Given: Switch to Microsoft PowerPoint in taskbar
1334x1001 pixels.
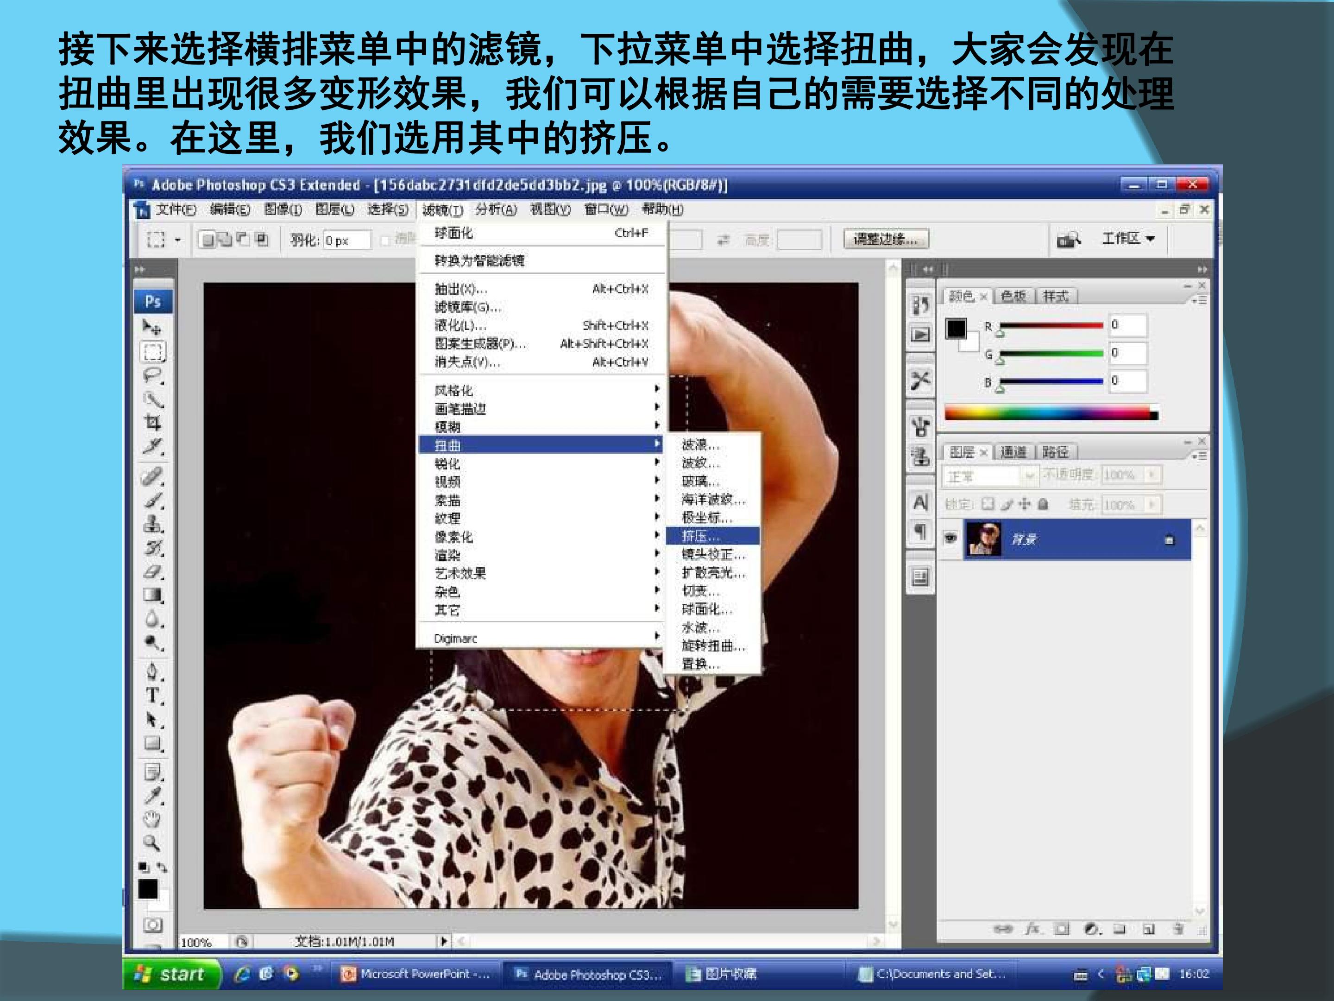Looking at the screenshot, I should click(x=415, y=974).
